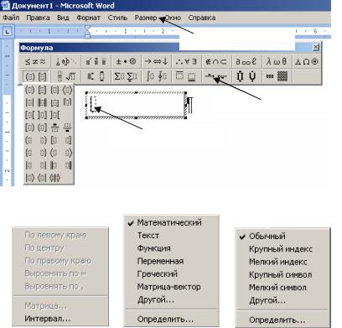Open the uppercase Greek letters palette (ΛΩ)
342x328 pixels.
(x=307, y=61)
